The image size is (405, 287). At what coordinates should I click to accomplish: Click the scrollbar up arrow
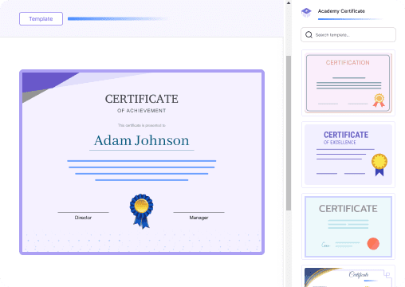click(289, 3)
